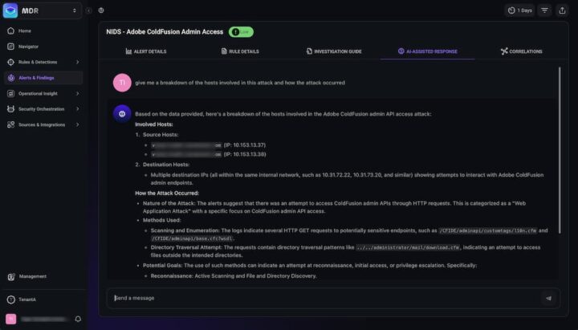The height and width of the screenshot is (330, 578).
Task: Open the Investigation Guide tab
Action: (334, 51)
